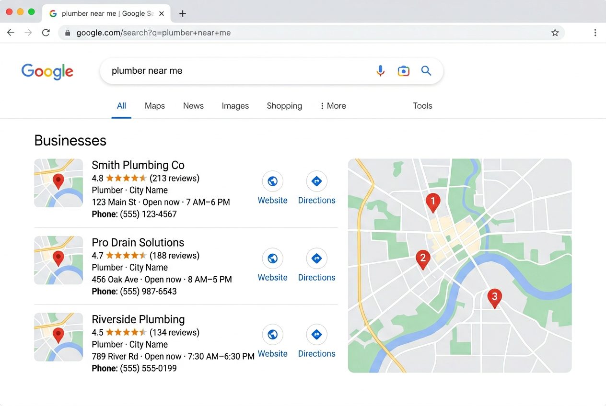Screen dimensions: 606x406
Task: Click the Riverside Plumbing business name
Action: click(x=138, y=319)
